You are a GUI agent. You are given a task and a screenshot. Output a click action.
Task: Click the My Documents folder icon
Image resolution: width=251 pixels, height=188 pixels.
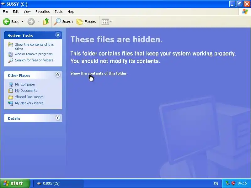click(11, 91)
